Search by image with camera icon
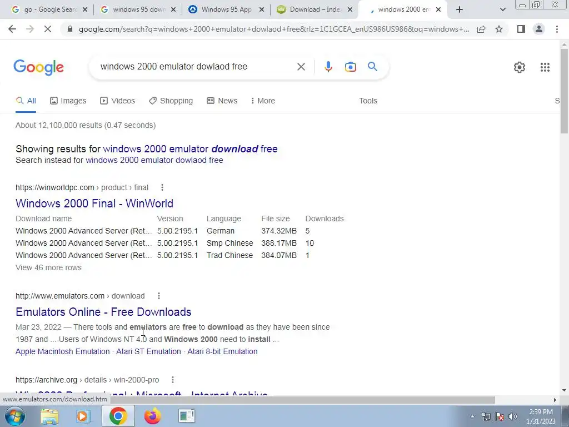Image resolution: width=569 pixels, height=427 pixels. pyautogui.click(x=350, y=67)
